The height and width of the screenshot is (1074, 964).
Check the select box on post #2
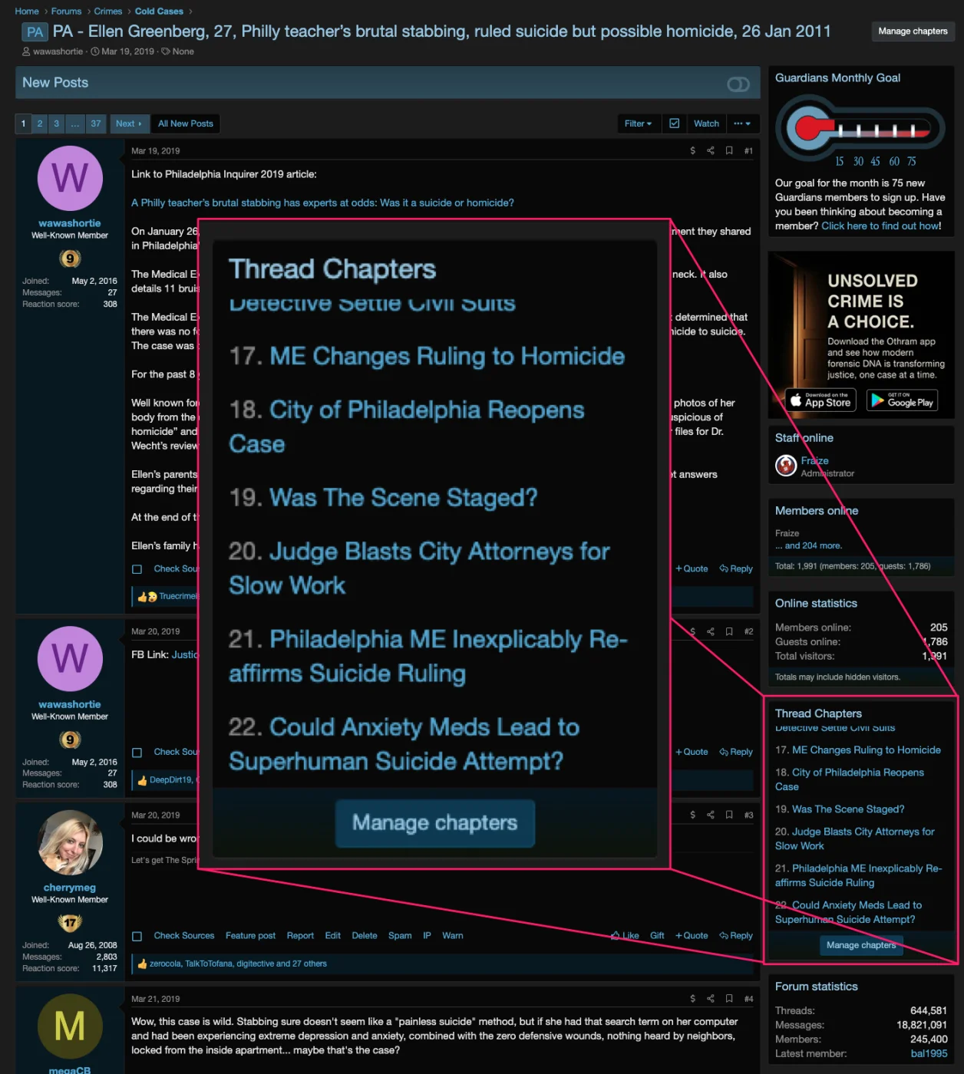click(x=137, y=753)
